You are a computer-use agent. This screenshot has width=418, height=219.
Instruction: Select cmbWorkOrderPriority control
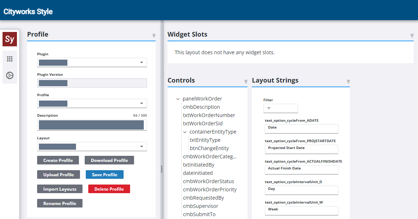[x=210, y=190]
